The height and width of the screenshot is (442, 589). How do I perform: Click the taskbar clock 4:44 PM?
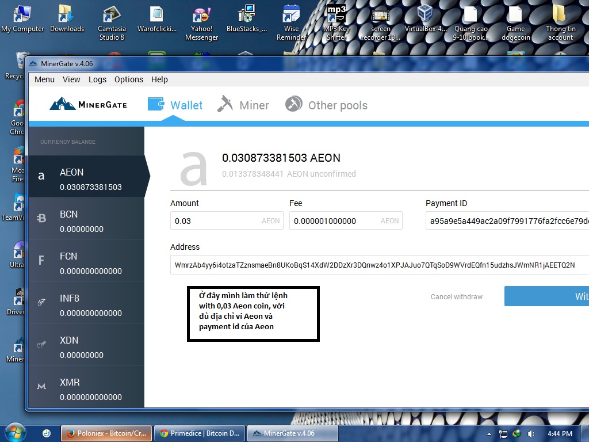[560, 434]
